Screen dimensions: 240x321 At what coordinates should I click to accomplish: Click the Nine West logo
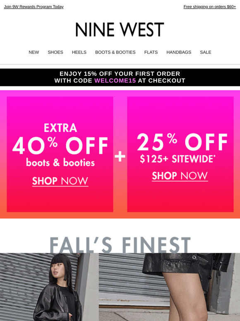pos(120,29)
